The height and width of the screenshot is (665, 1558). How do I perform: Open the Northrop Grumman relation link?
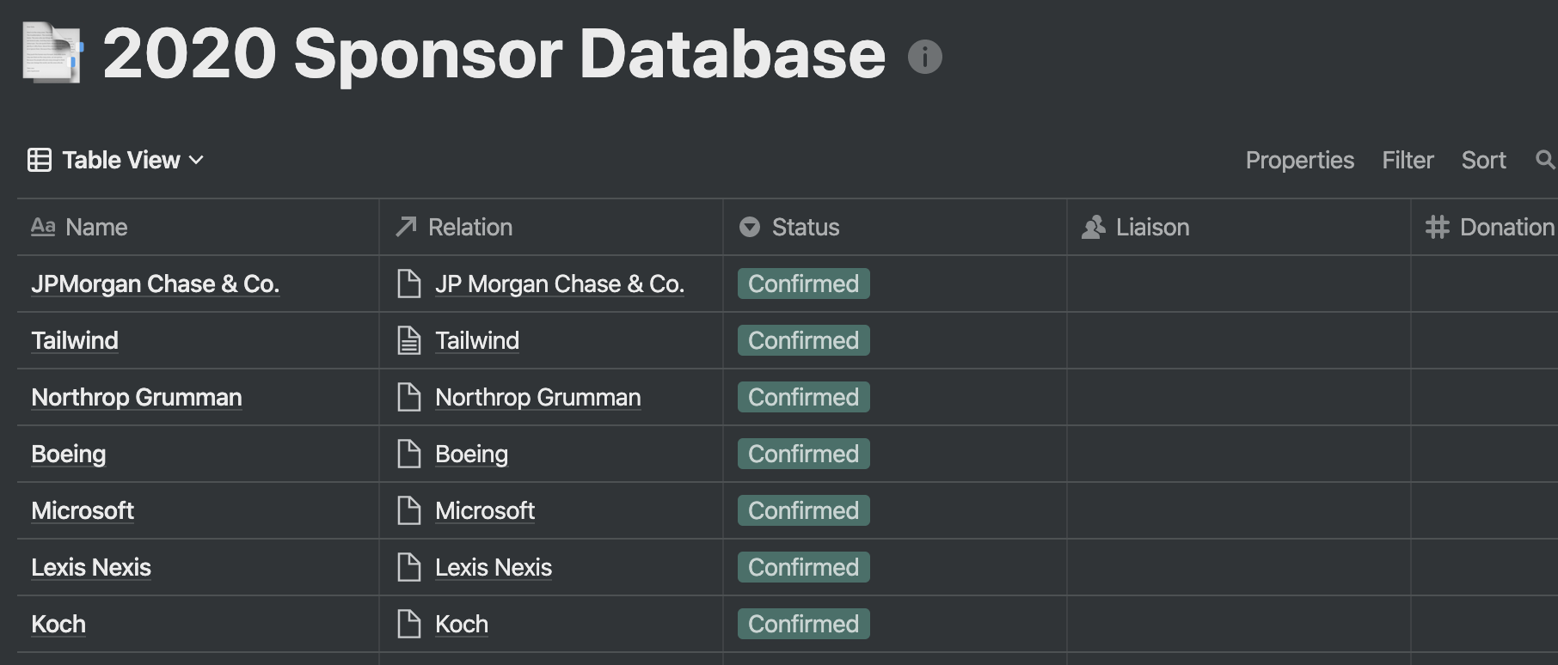[537, 398]
